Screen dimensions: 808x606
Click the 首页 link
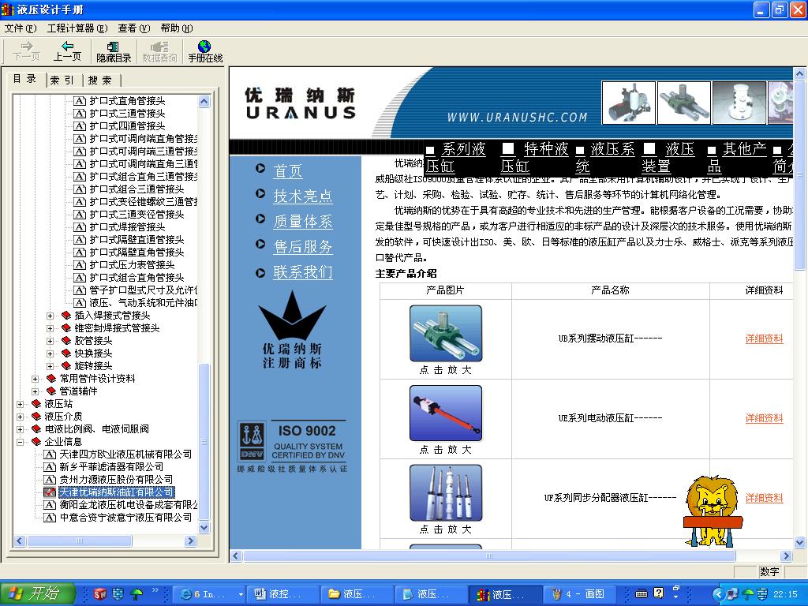click(287, 171)
